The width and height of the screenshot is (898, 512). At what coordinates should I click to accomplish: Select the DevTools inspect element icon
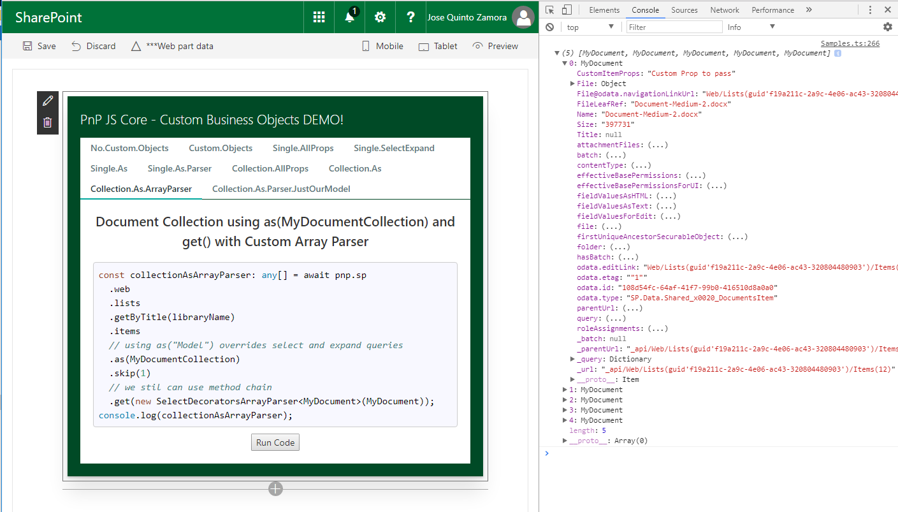coord(550,10)
